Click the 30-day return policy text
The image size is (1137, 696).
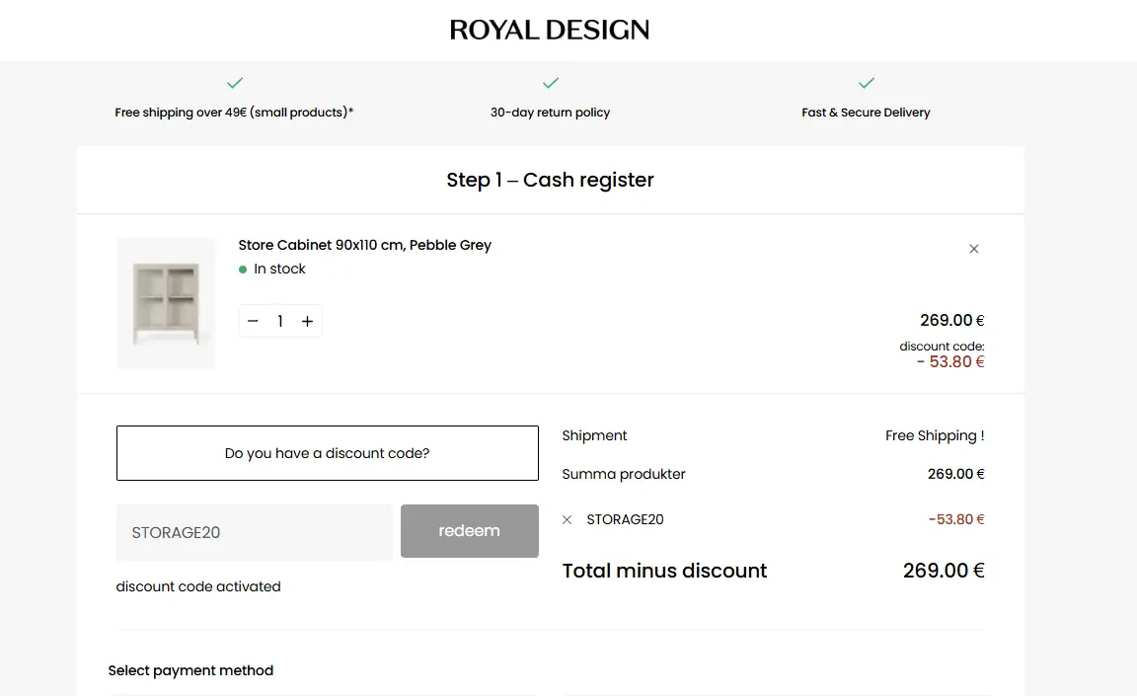[550, 113]
